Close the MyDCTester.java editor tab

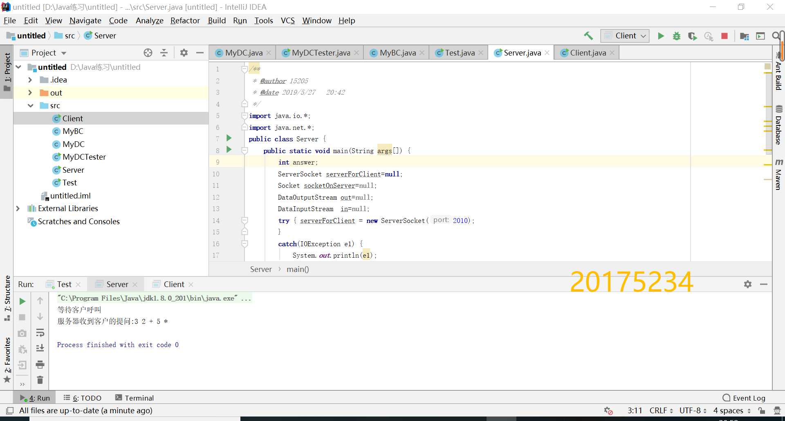[x=357, y=53]
